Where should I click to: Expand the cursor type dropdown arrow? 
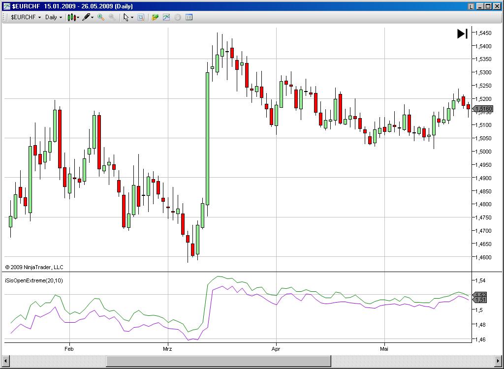[x=132, y=17]
